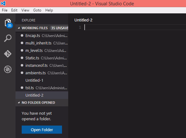Open the Explorer view icon with 35 badge
Screen dimensions: 186x138
coord(8,23)
